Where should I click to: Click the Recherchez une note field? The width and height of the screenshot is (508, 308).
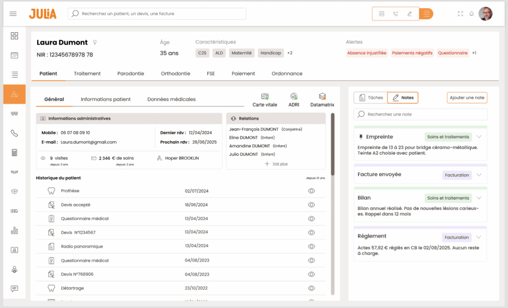click(x=421, y=114)
